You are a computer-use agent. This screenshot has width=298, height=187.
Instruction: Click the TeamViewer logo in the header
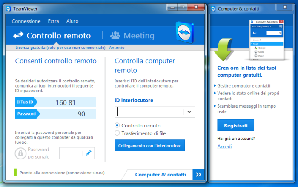[185, 32]
